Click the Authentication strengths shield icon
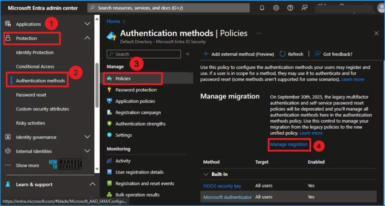The image size is (385, 206). (109, 124)
